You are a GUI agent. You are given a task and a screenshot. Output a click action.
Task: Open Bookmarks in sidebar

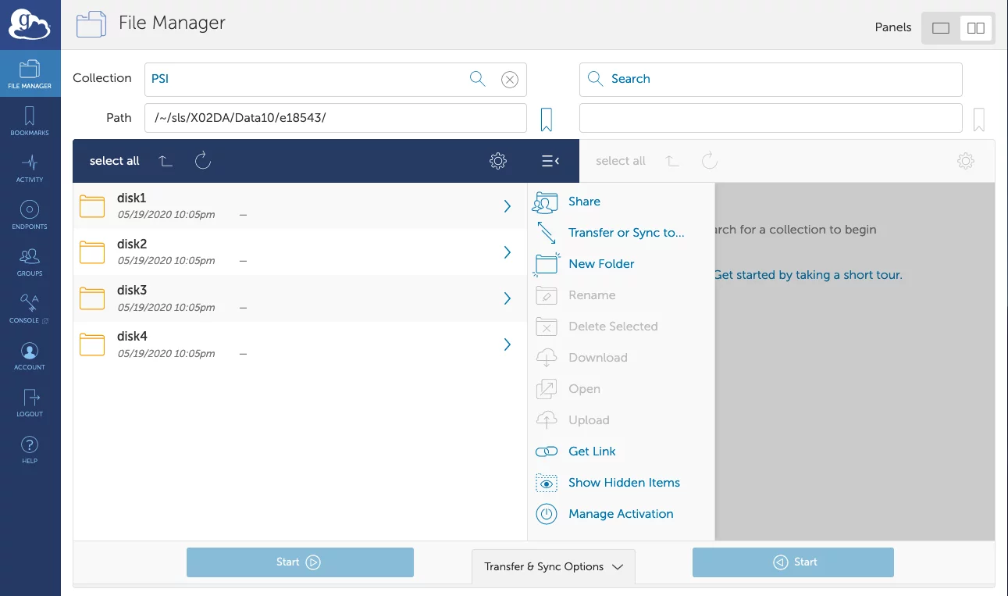click(30, 120)
